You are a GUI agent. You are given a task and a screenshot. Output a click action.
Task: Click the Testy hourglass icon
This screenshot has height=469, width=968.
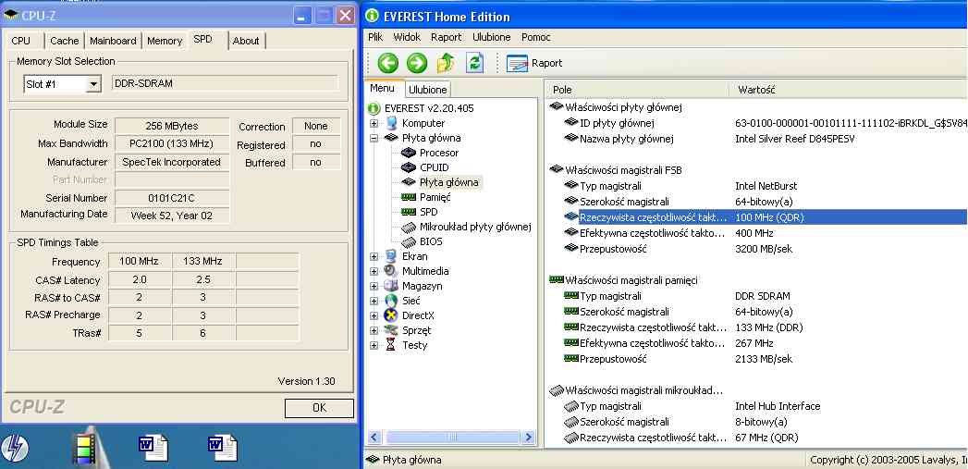tap(391, 345)
